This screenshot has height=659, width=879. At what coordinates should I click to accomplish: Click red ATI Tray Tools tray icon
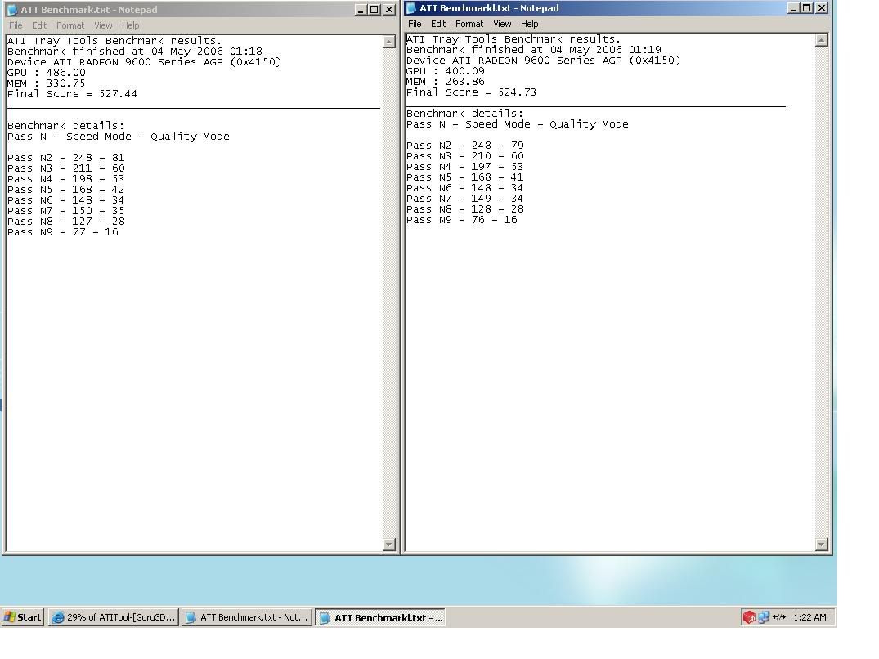pos(749,617)
